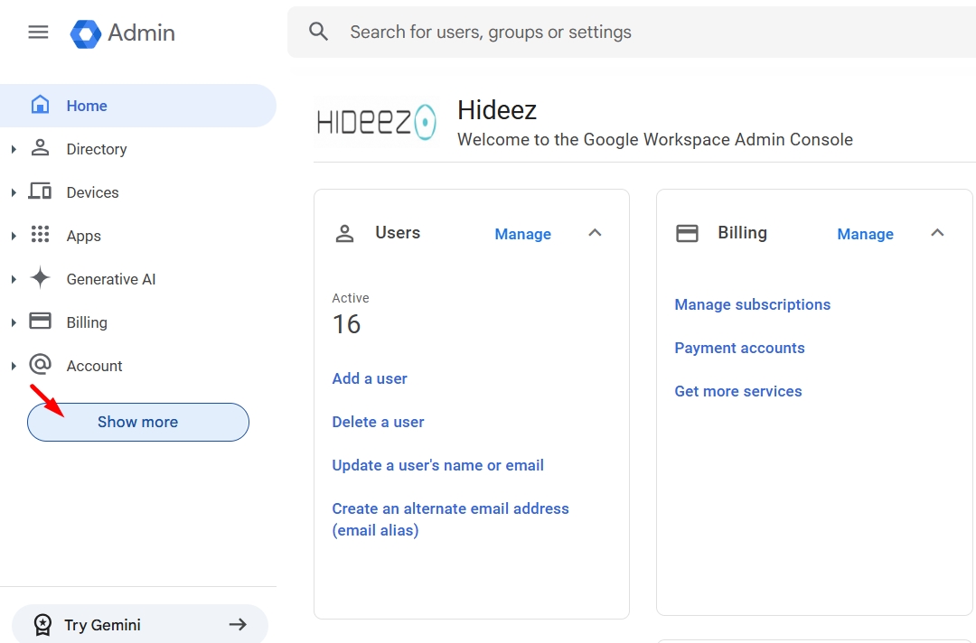Open the hamburger main menu
The image size is (976, 643).
pos(38,32)
